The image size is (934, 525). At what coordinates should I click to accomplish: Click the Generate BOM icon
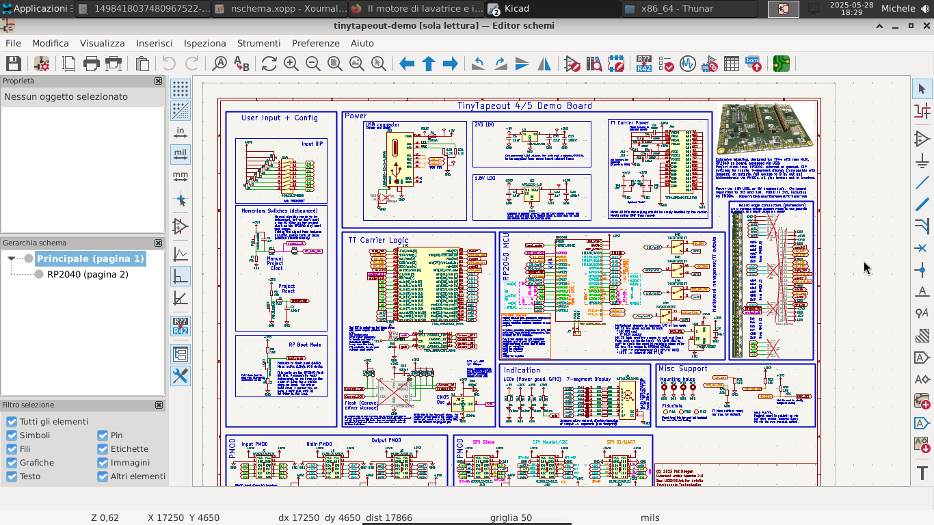(x=753, y=64)
